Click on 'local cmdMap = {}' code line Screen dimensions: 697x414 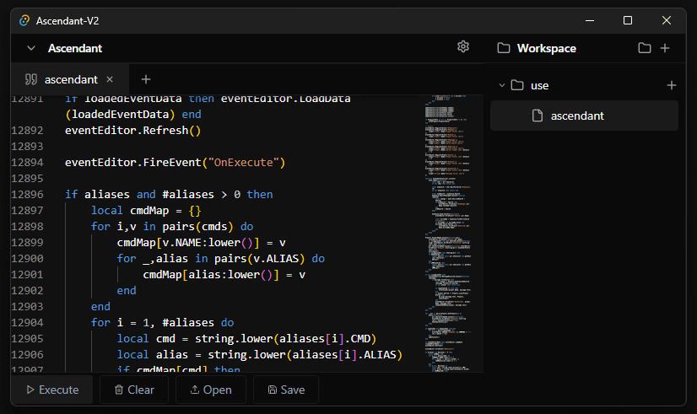tap(146, 211)
